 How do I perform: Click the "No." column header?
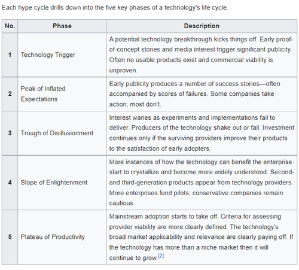[x=10, y=26]
